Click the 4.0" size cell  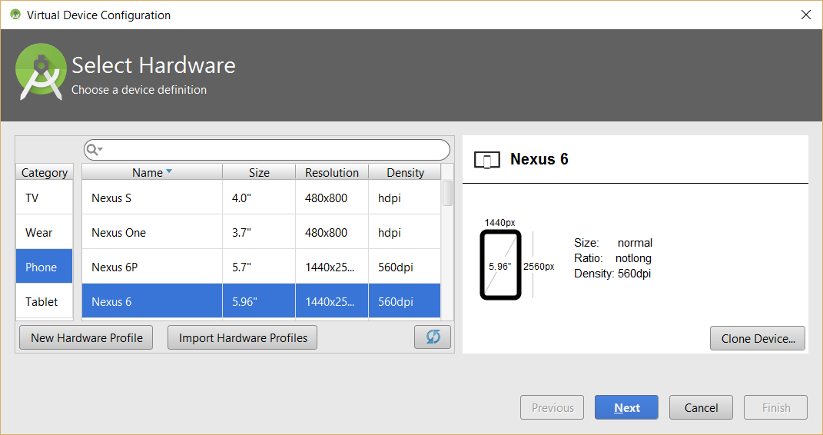pos(259,198)
